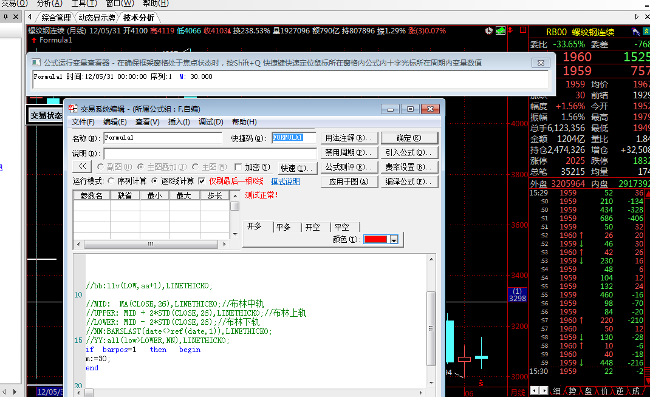Click the red Formula1 arrow marker on chart

click(x=34, y=40)
